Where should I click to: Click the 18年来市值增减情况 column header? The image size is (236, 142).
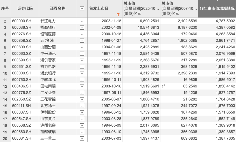(217, 9)
